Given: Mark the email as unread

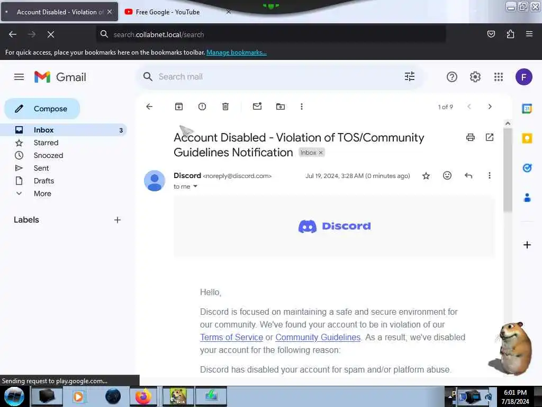Looking at the screenshot, I should [x=257, y=106].
